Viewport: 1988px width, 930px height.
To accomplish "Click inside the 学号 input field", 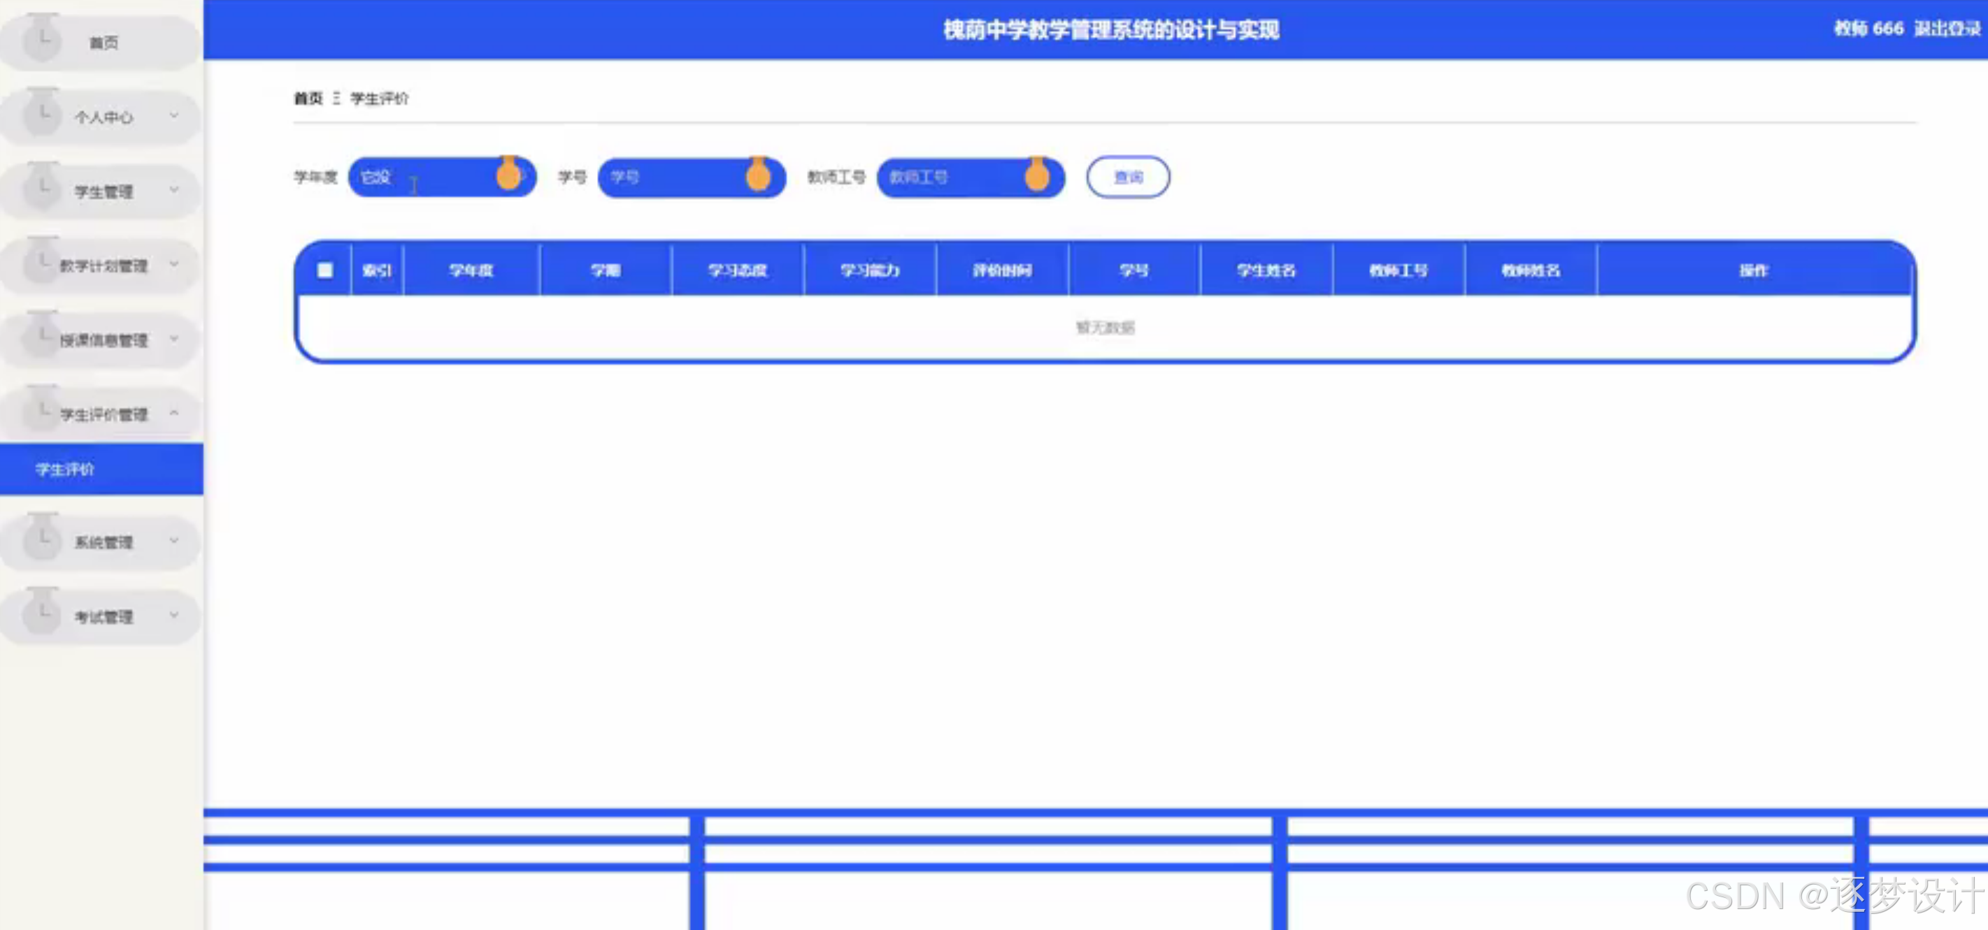I will [x=679, y=177].
